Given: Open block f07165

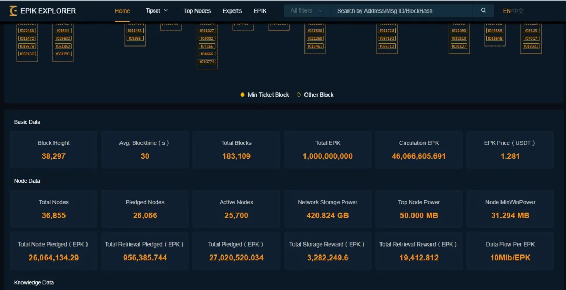Looking at the screenshot, I should 207,46.
